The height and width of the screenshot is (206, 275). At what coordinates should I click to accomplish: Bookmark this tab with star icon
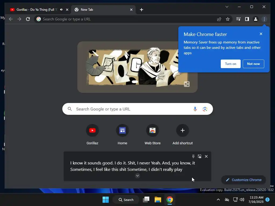click(228, 19)
